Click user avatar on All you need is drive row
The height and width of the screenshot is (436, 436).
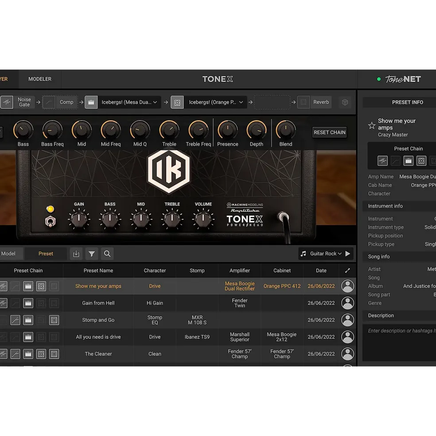coord(347,337)
